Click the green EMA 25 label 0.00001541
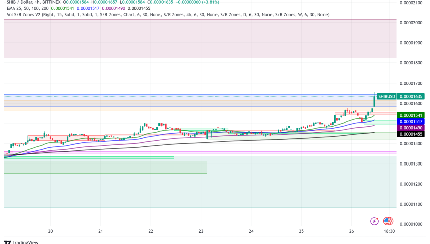 coord(411,115)
